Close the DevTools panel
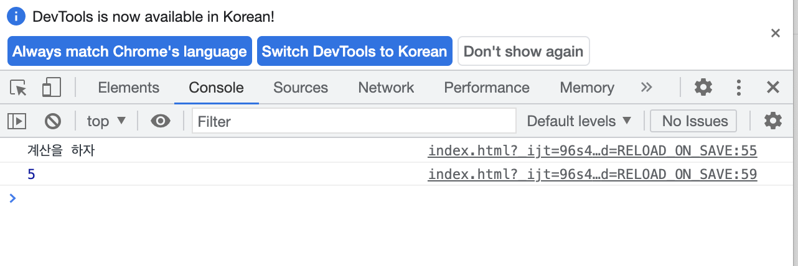Screen dimensions: 798x266 pyautogui.click(x=773, y=87)
